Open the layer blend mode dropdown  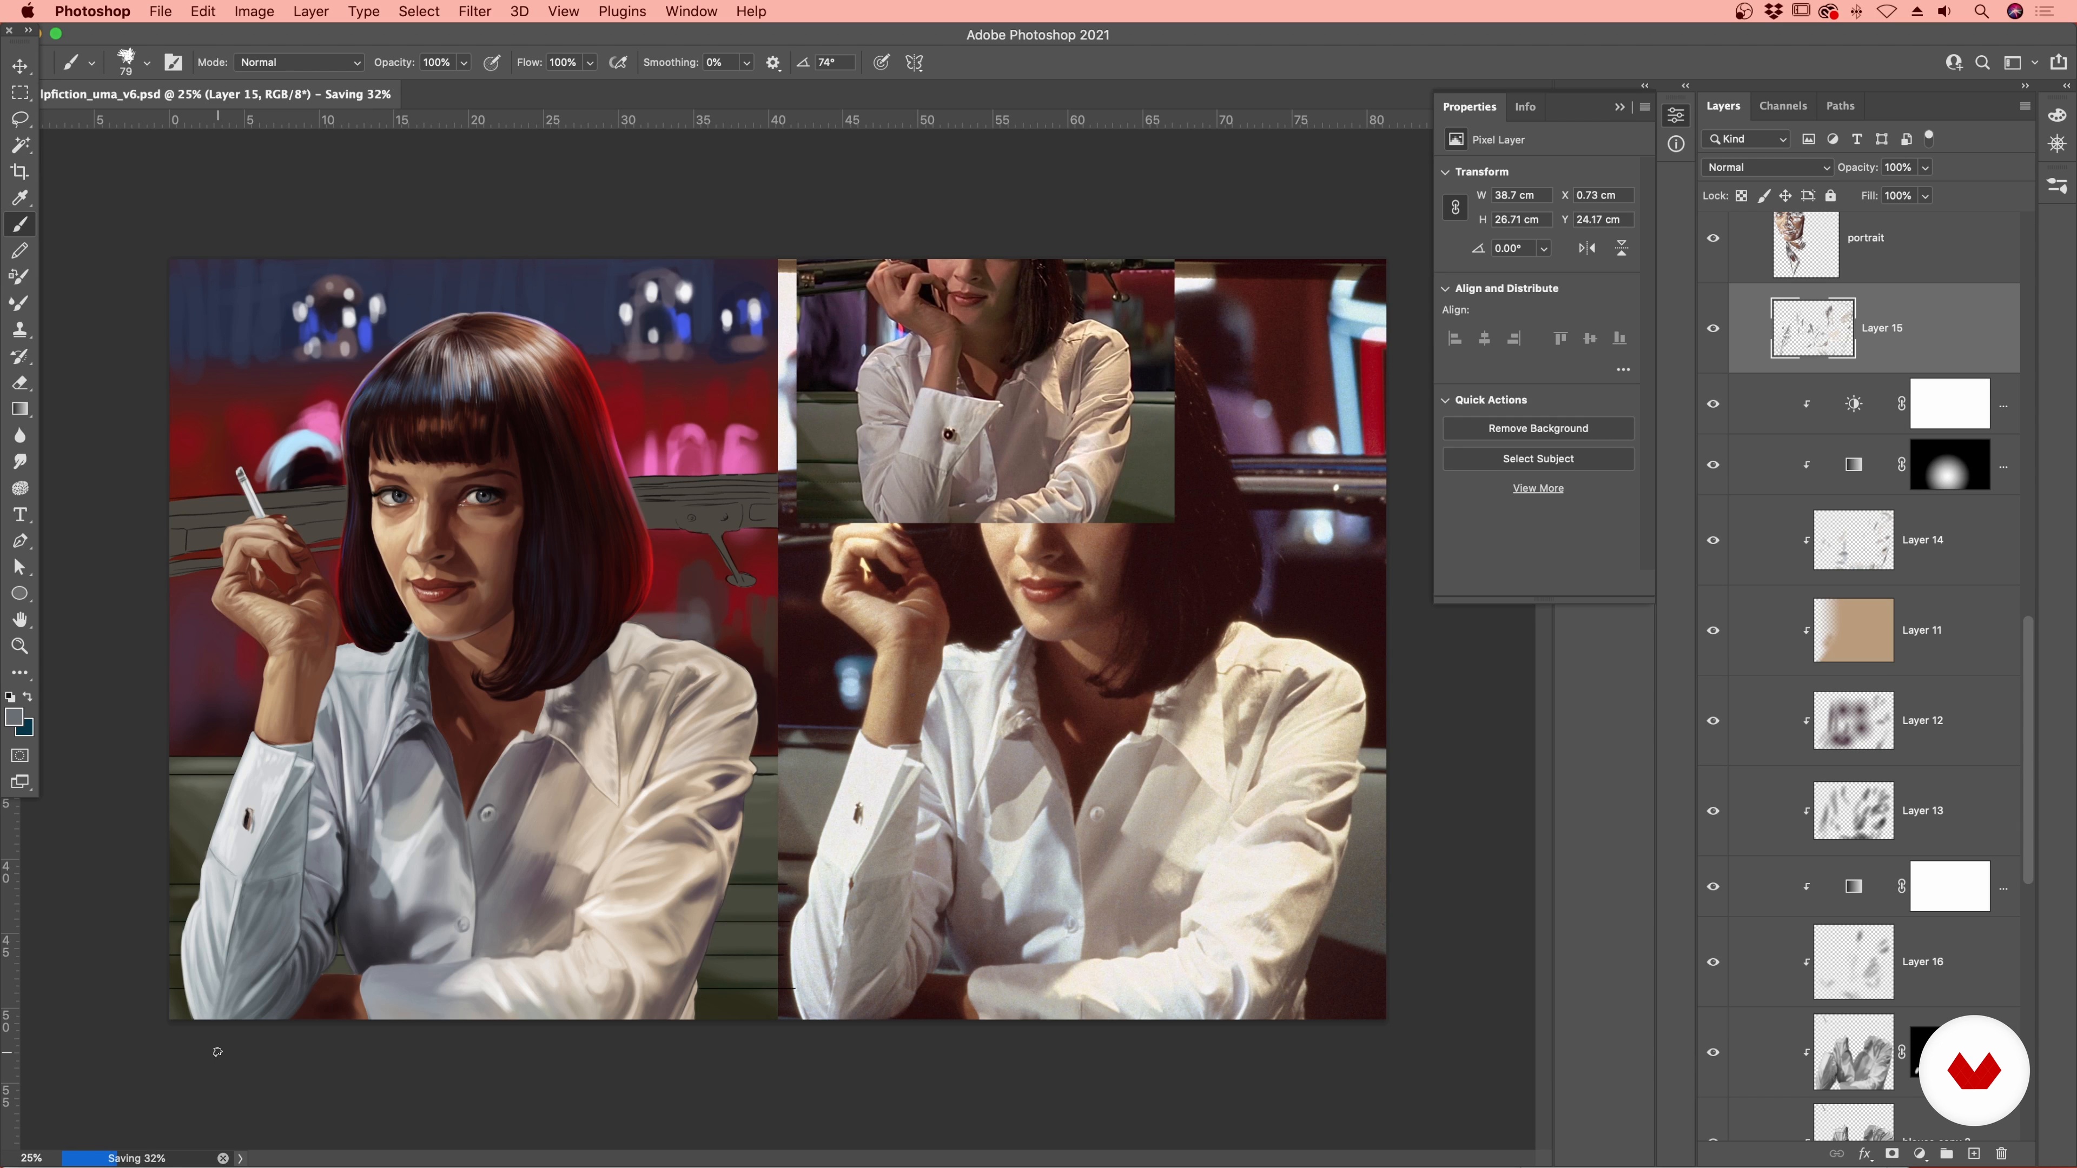[x=1768, y=168]
